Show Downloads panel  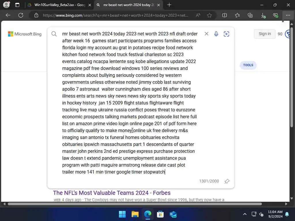tap(263, 15)
